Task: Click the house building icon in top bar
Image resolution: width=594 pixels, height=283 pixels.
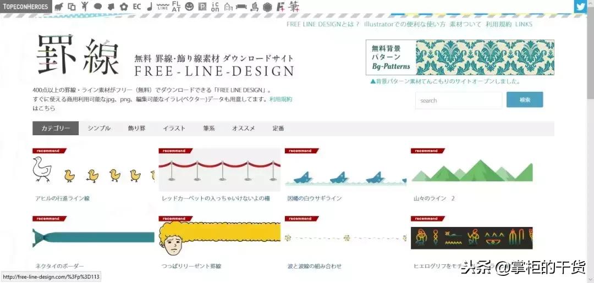Action: (228, 7)
